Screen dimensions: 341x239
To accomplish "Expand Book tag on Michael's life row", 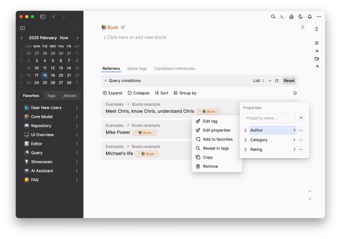I will point(139,154).
